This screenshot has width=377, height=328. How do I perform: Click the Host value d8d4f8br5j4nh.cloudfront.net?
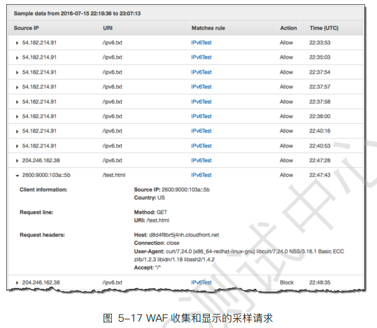pyautogui.click(x=184, y=235)
